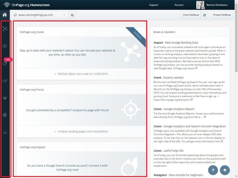Click the question mark help button
The image size is (238, 178).
(x=213, y=170)
